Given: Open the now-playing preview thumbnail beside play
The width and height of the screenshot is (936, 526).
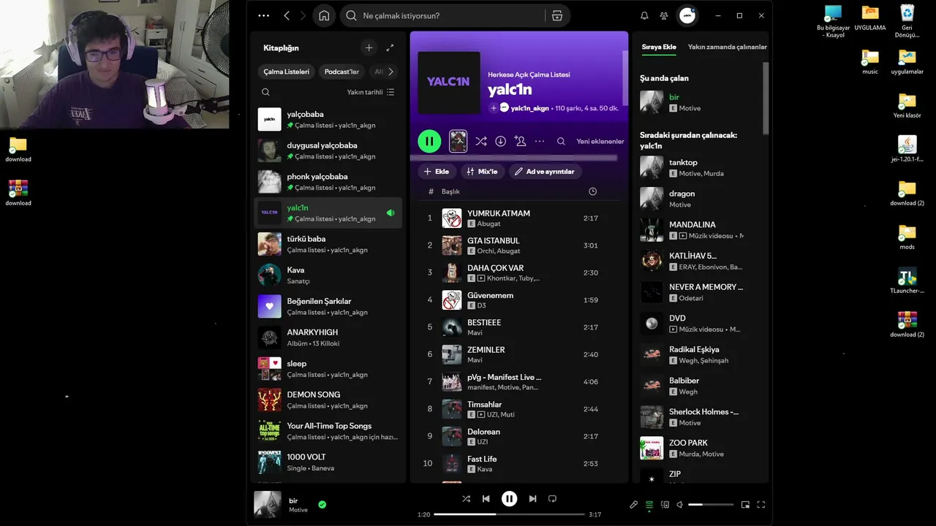Looking at the screenshot, I should pyautogui.click(x=458, y=141).
